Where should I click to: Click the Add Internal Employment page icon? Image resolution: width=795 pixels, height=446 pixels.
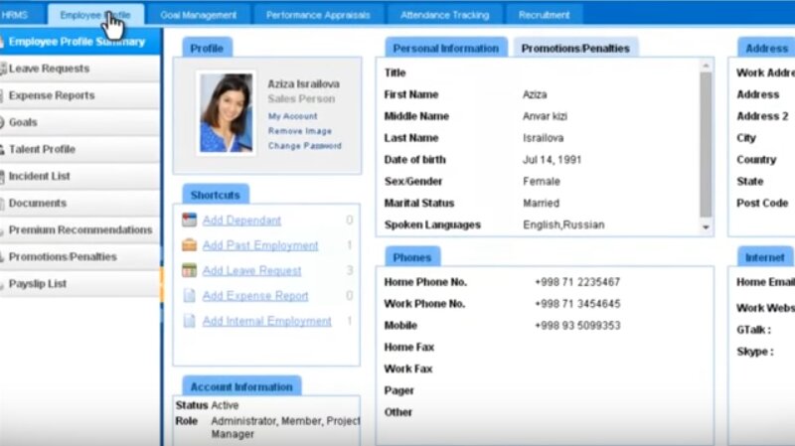coord(189,322)
